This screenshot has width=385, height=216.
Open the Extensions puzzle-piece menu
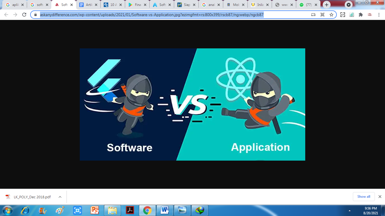coord(361,15)
